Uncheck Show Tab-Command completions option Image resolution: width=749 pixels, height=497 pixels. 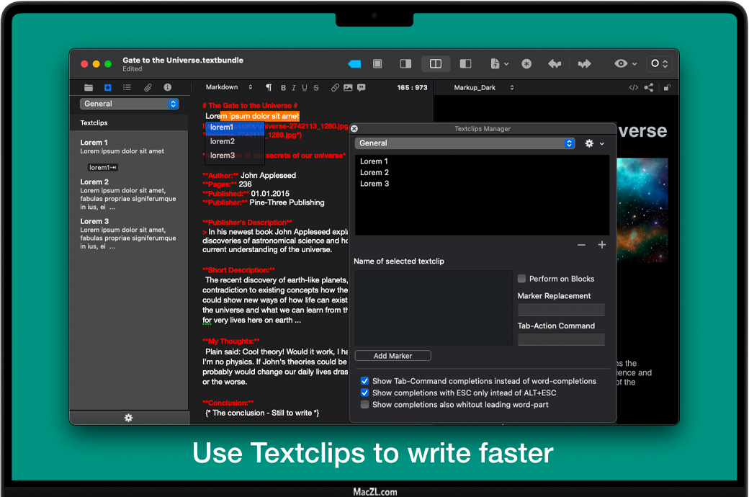tap(365, 381)
